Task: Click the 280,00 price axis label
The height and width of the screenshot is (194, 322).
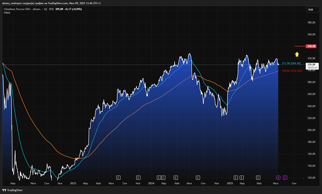Action: coord(311,82)
